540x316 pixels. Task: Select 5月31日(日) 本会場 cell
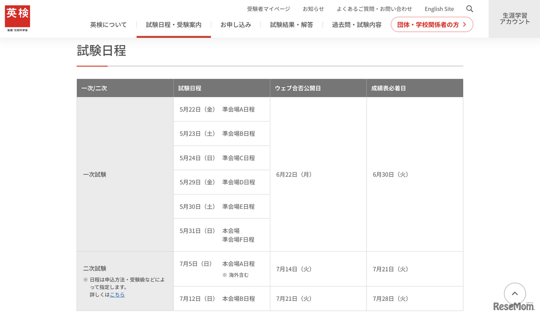(221, 235)
